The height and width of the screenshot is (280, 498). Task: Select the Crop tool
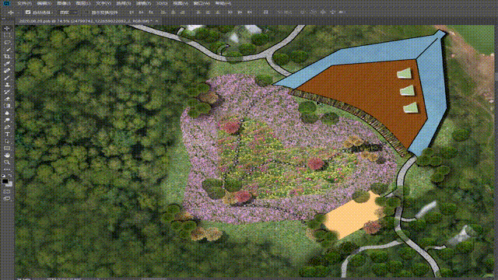[7, 57]
